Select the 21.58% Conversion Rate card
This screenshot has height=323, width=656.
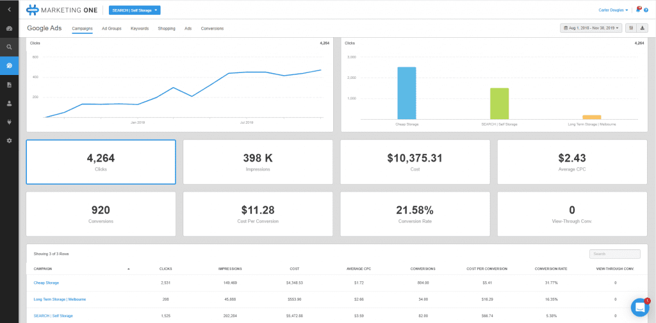pyautogui.click(x=415, y=214)
